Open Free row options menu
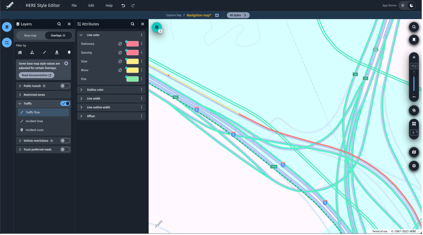The width and height of the screenshot is (423, 235). click(142, 79)
